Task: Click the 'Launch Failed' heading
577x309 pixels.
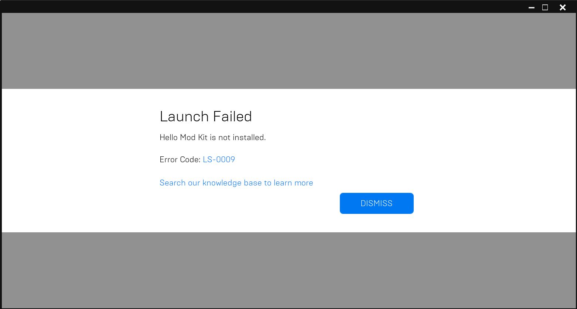Action: [205, 117]
